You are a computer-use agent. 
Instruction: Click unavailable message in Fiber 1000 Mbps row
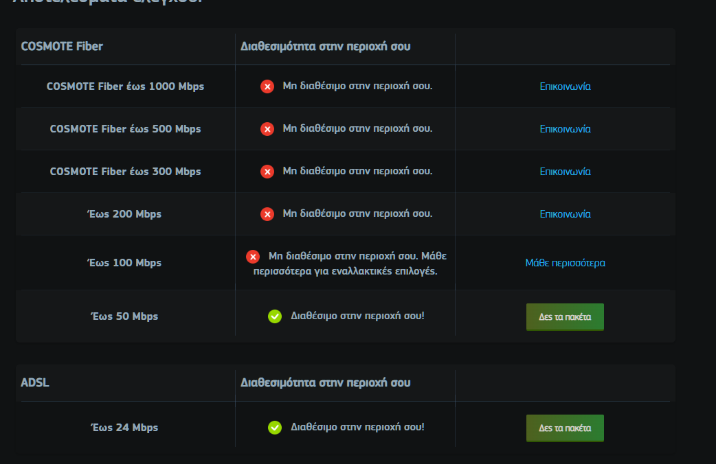[x=357, y=86]
